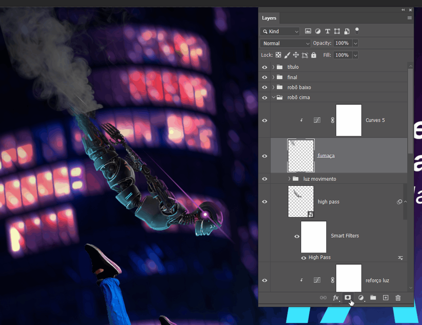The width and height of the screenshot is (422, 325).
Task: Click the High Pass filter name
Action: click(319, 257)
